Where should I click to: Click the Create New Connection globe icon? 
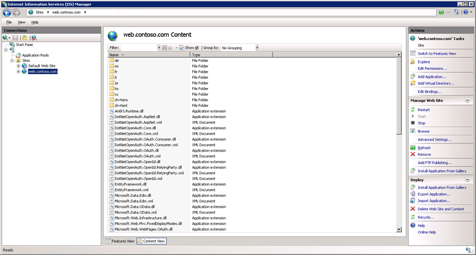[5, 38]
